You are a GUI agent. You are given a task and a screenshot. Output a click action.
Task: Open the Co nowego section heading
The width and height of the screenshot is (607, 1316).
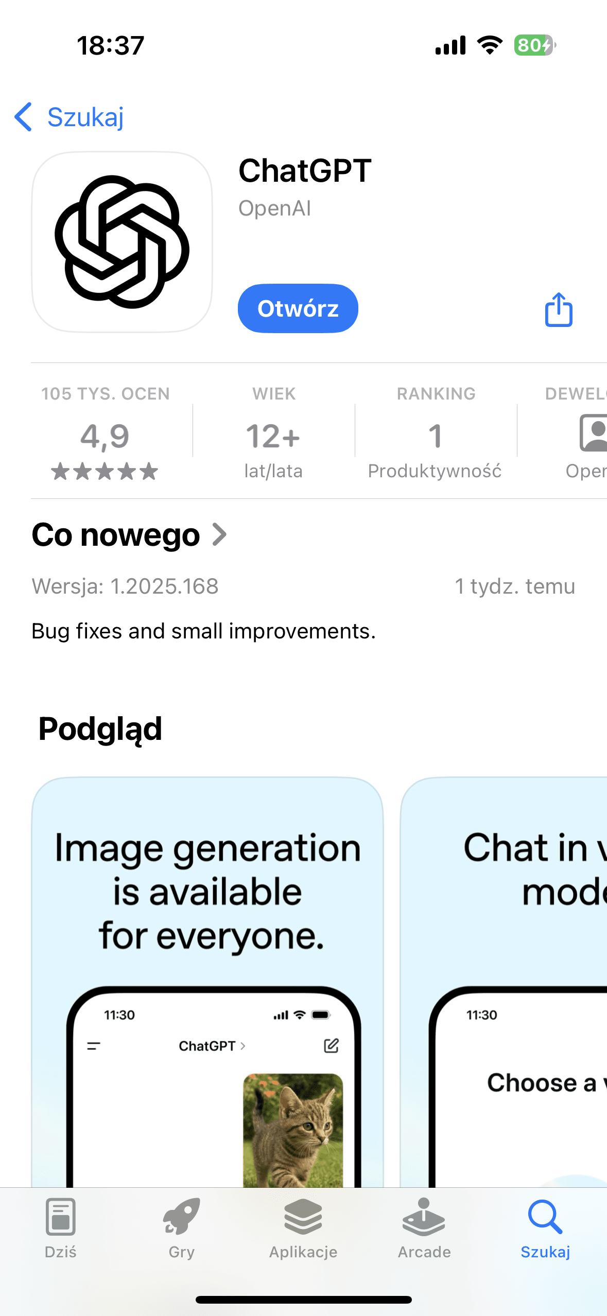116,535
